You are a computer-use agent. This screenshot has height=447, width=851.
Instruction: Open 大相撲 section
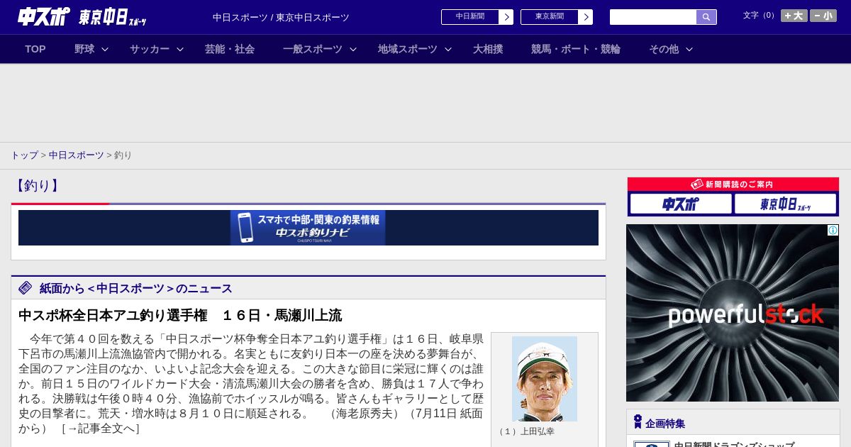click(488, 49)
